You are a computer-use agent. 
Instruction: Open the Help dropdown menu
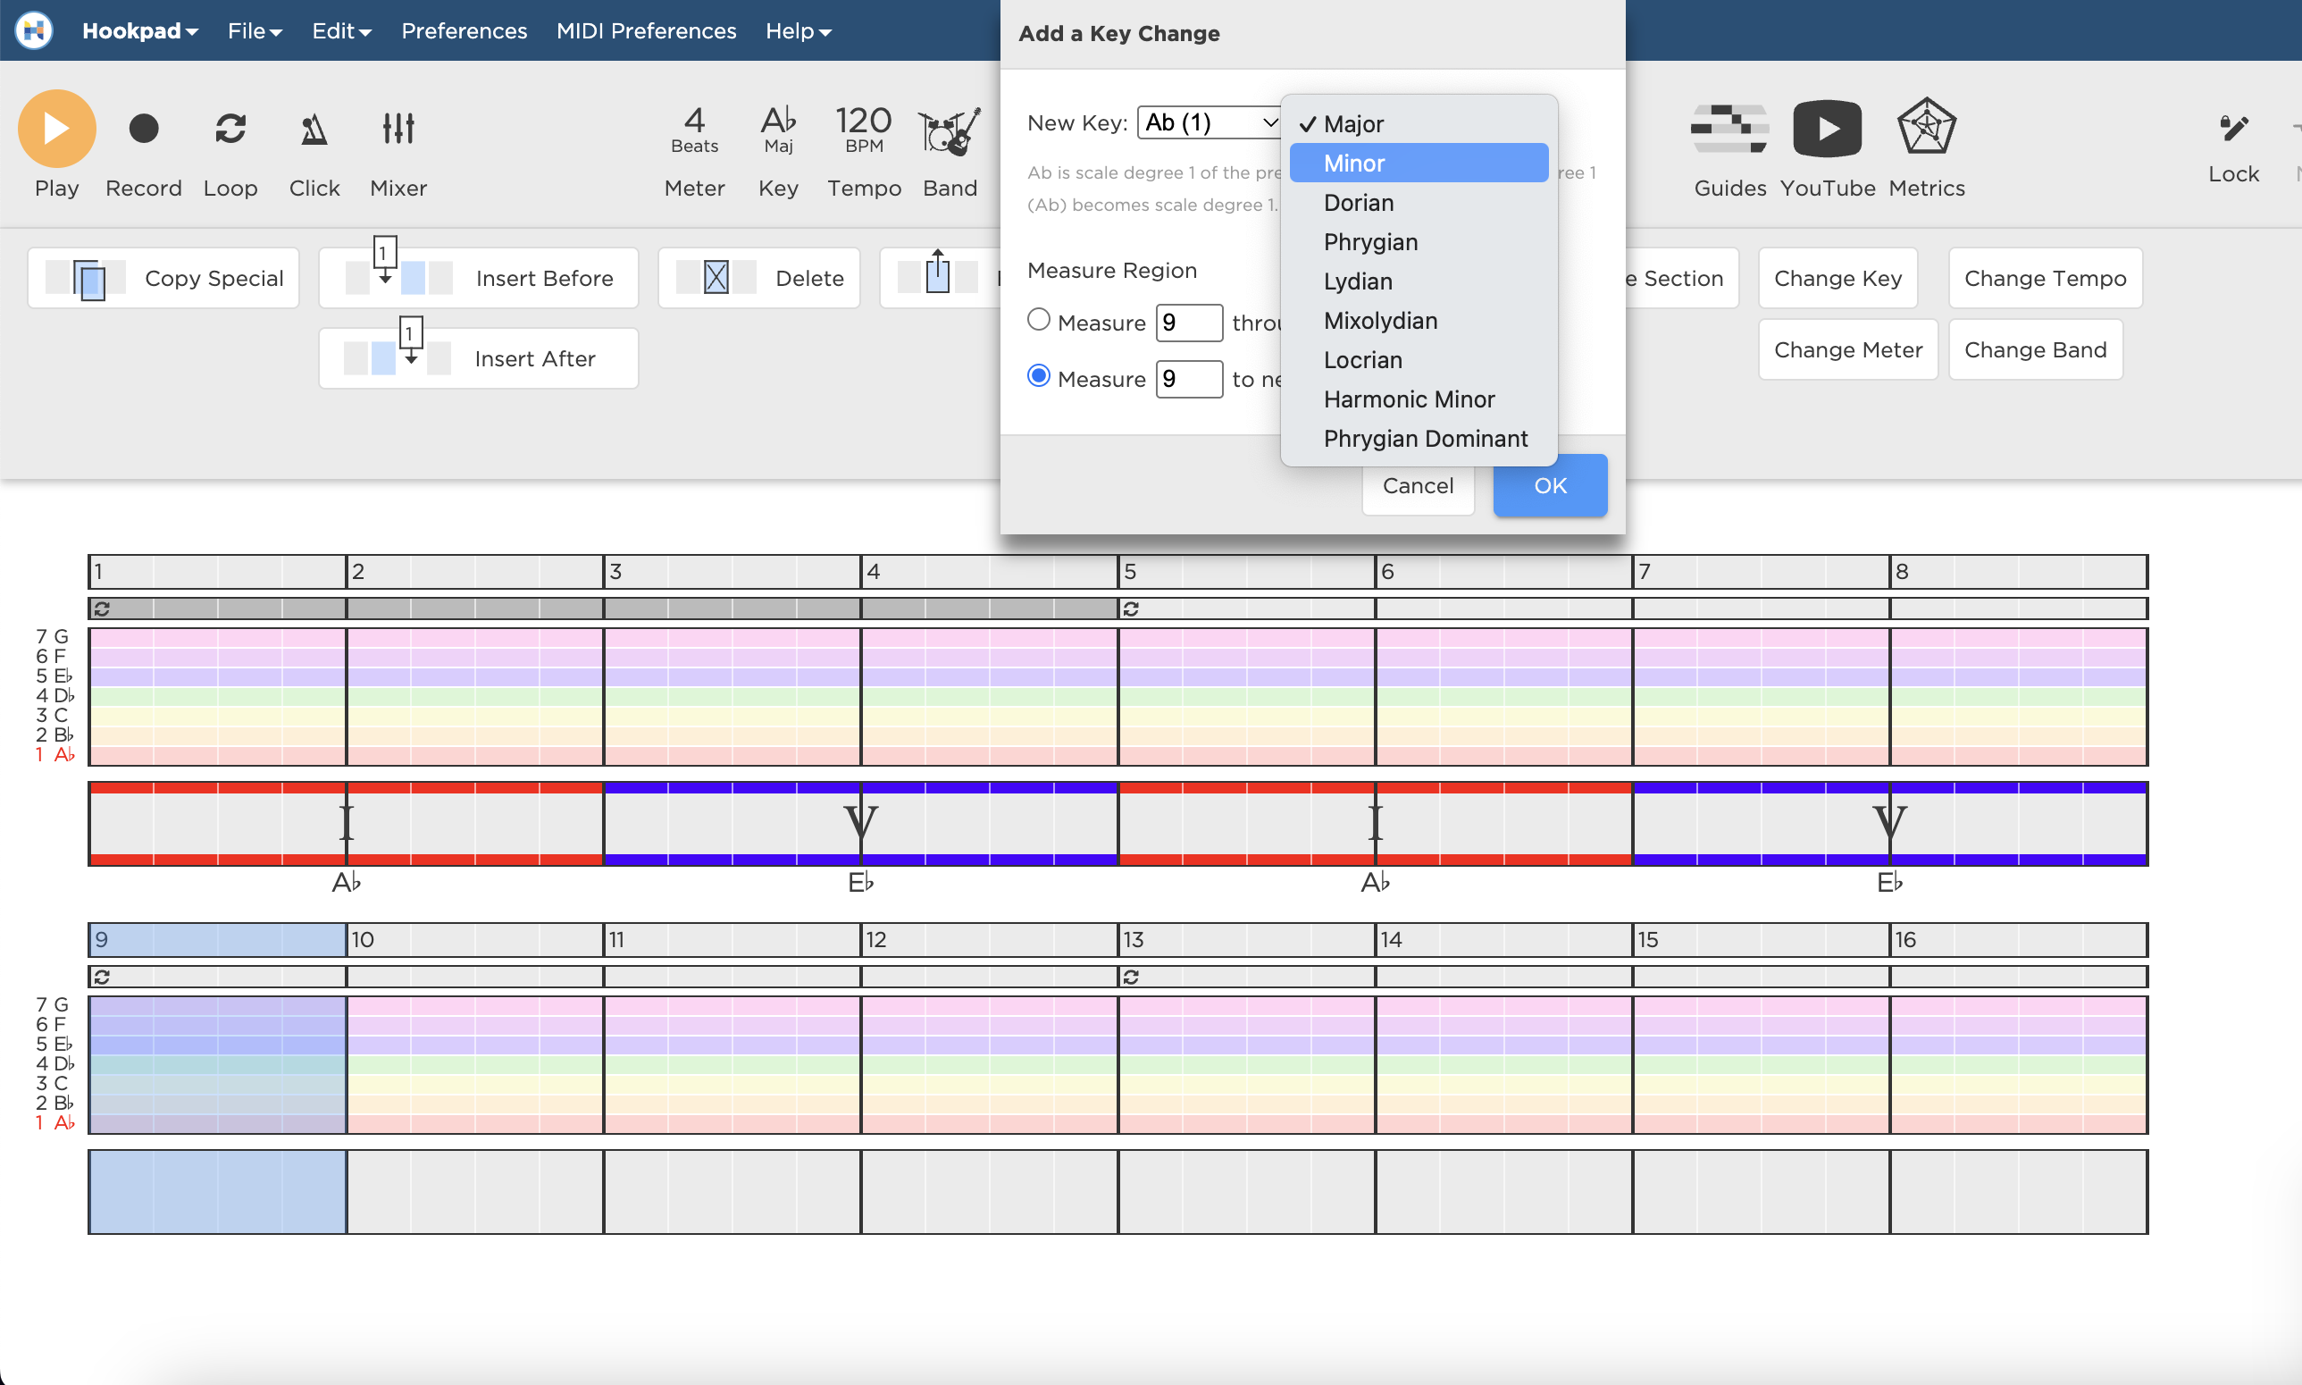799,30
